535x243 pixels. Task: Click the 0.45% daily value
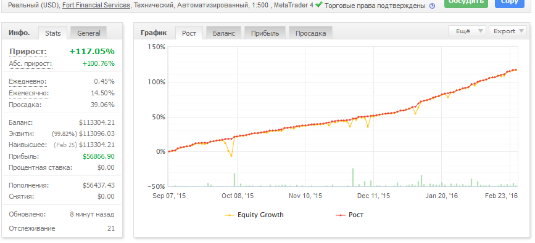click(104, 82)
